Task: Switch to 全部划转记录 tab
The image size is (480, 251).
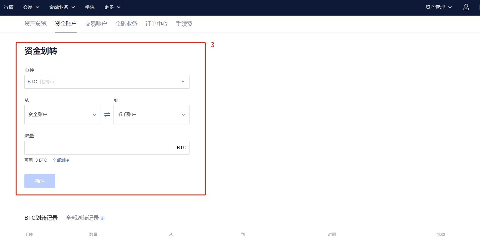Action: point(82,218)
